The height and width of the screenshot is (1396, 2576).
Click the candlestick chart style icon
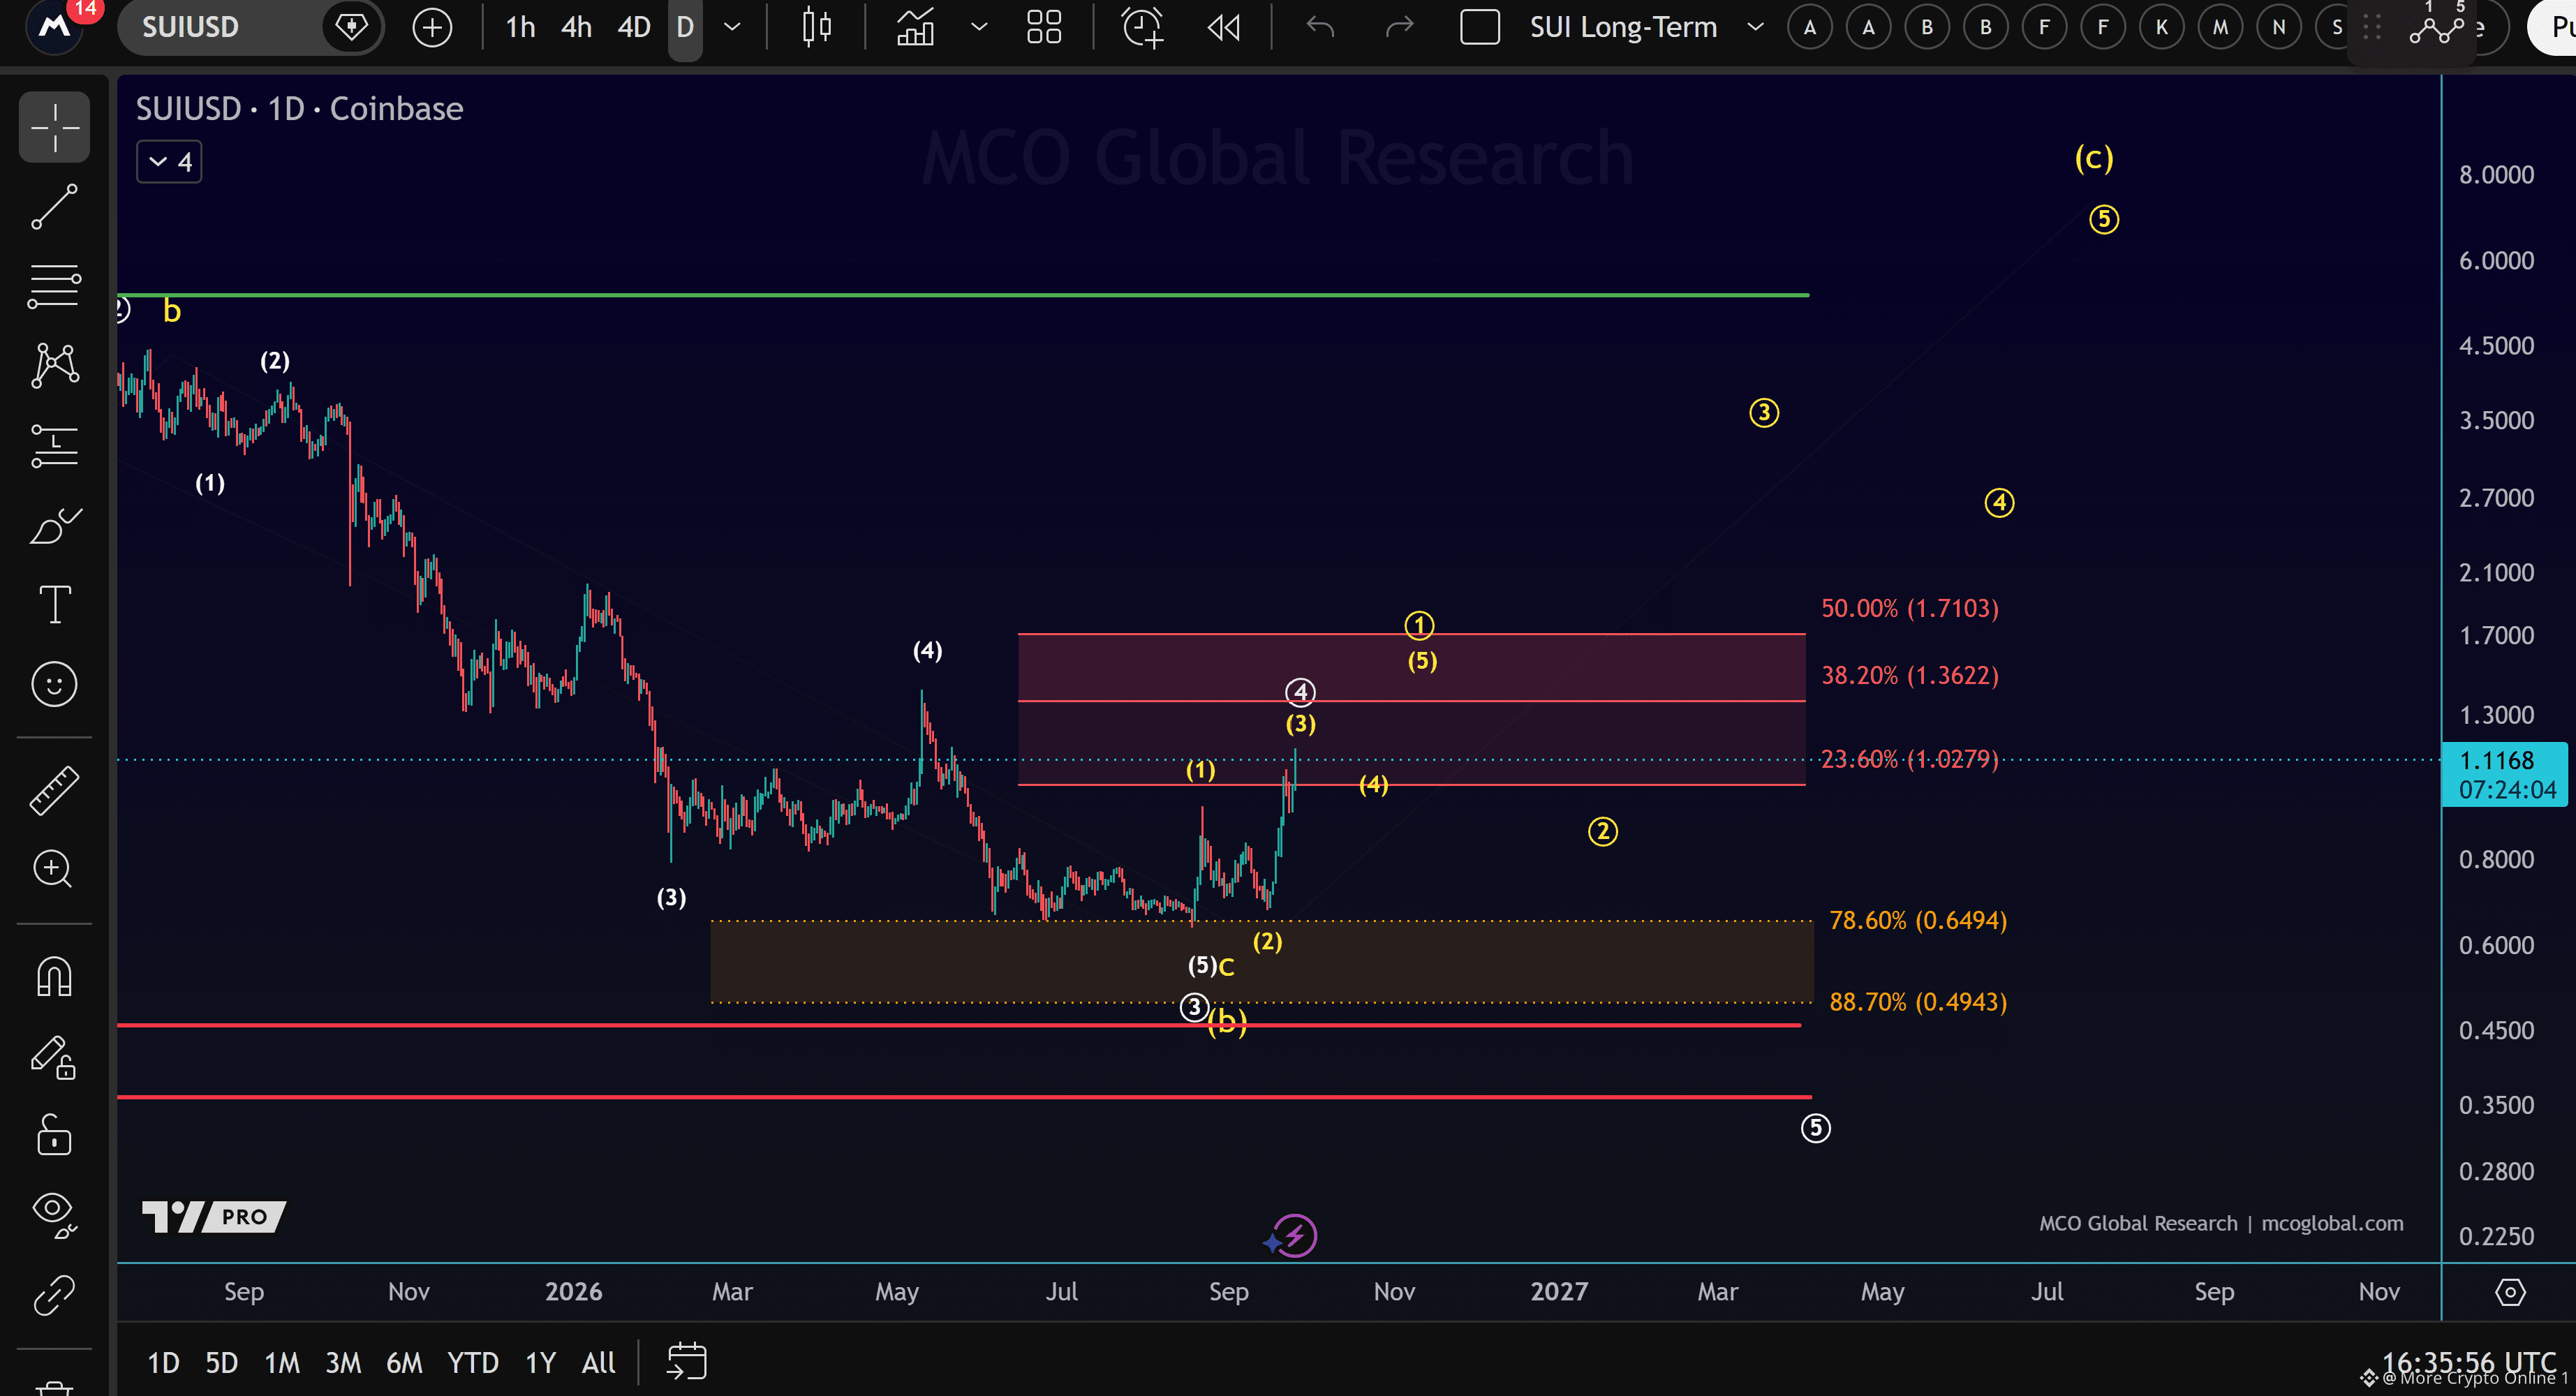(817, 27)
